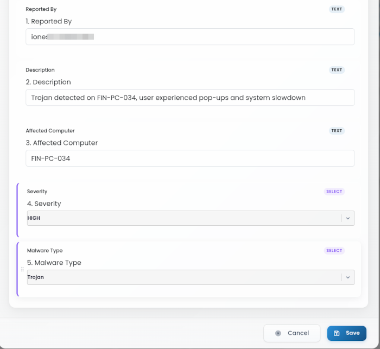380x349 pixels.
Task: Save the form changes
Action: point(347,333)
